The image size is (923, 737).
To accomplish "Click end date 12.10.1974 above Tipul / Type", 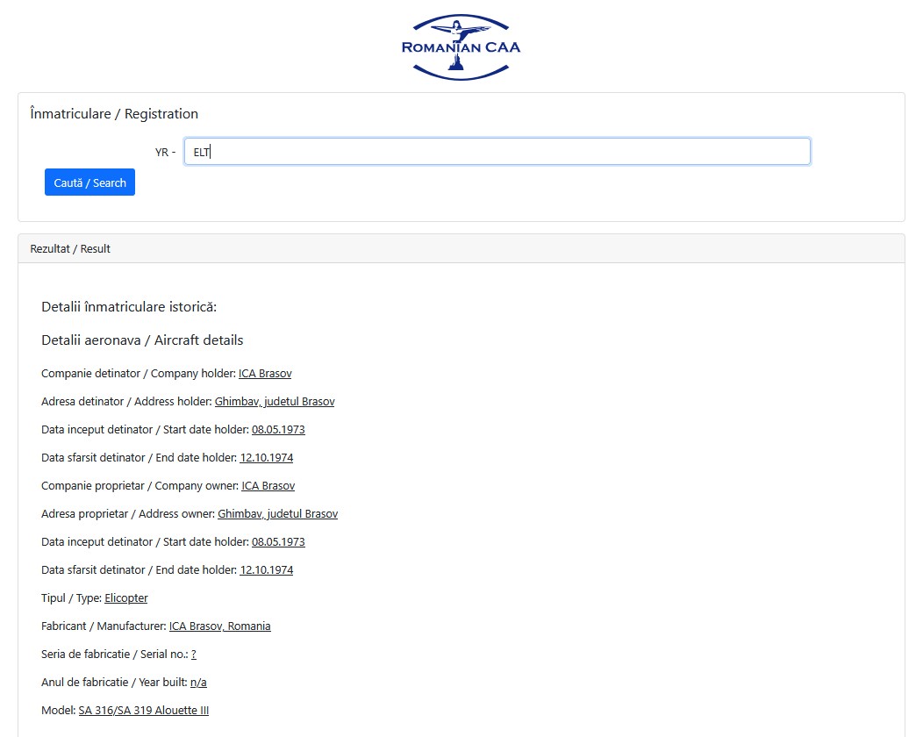I will [x=267, y=570].
